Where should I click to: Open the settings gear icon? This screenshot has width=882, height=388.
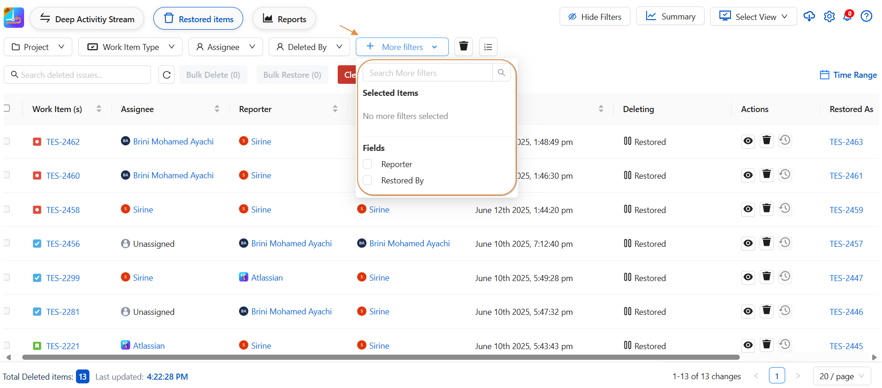[x=829, y=17]
